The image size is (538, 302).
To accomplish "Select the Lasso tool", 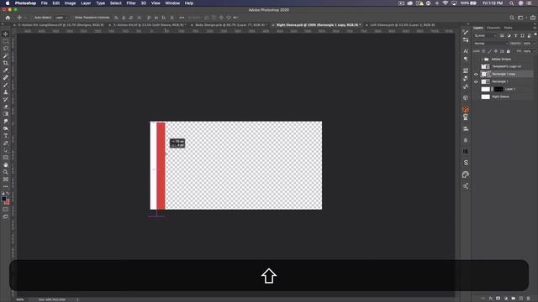I will (x=6, y=49).
